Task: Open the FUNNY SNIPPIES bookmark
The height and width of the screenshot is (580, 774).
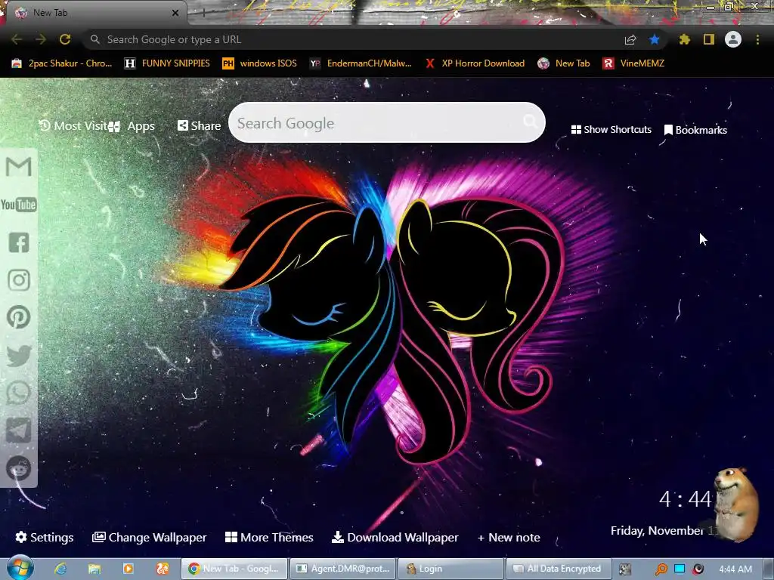Action: tap(167, 63)
